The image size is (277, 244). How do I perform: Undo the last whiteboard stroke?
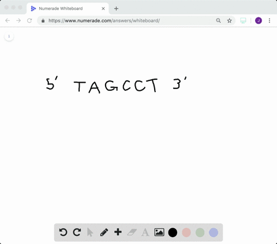click(63, 232)
